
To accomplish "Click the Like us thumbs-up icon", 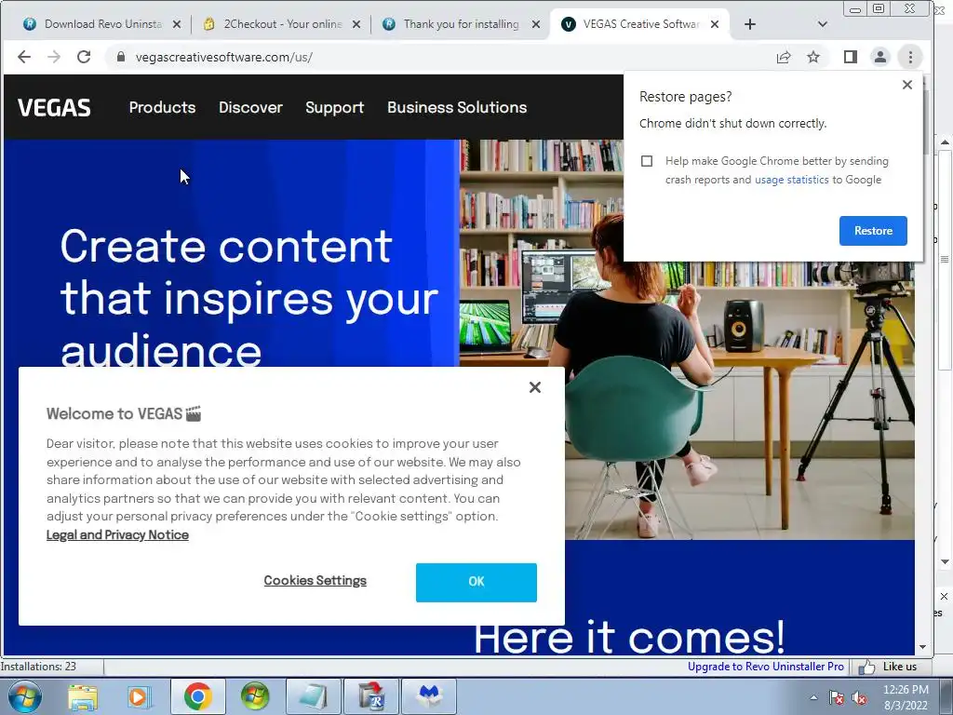I will 866,667.
